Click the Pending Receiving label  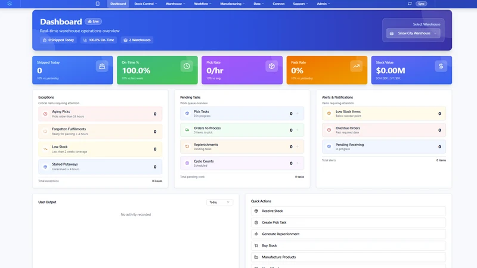point(349,145)
